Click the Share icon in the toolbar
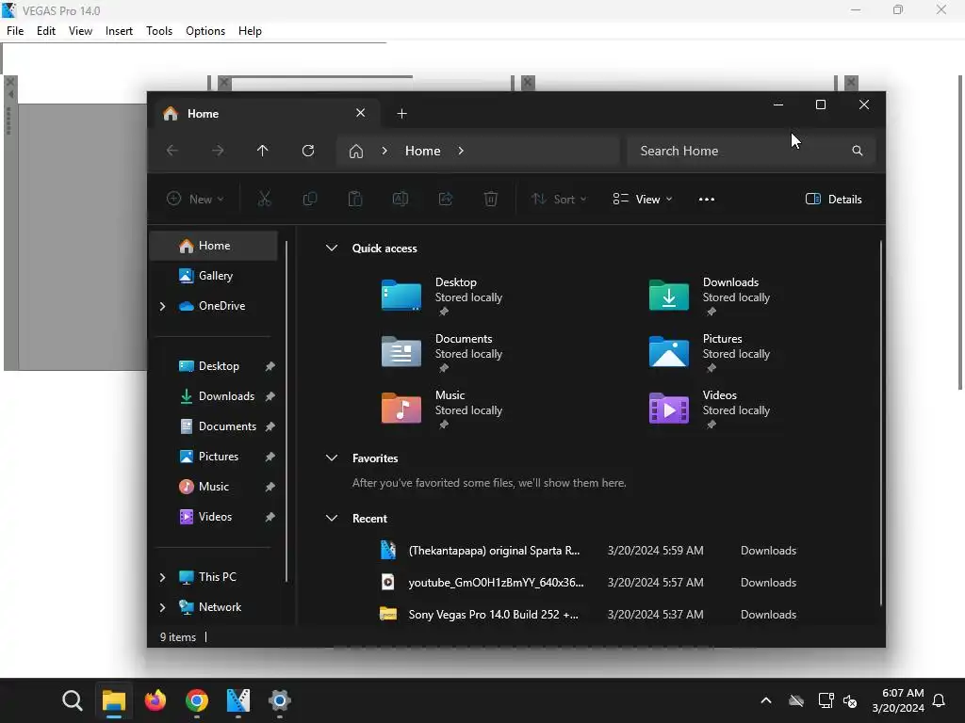 [446, 199]
